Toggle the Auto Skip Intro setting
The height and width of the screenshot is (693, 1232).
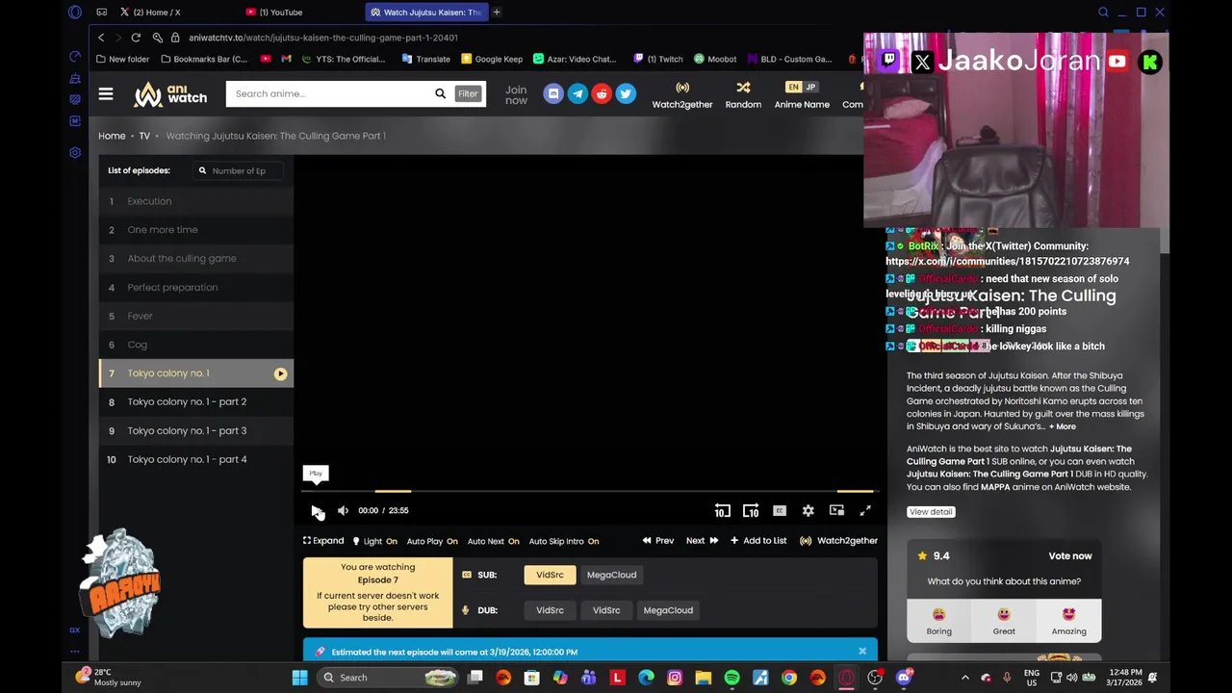(564, 541)
